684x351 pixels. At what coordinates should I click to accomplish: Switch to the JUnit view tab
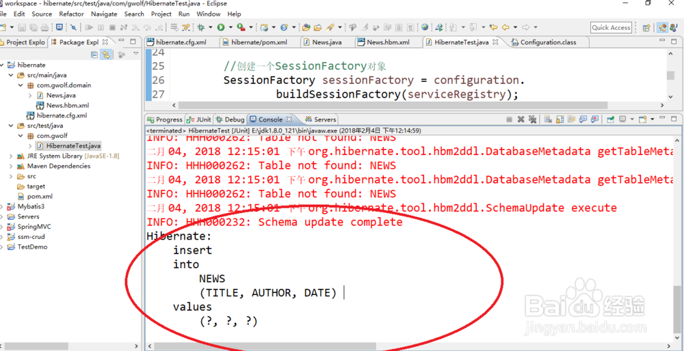point(199,120)
